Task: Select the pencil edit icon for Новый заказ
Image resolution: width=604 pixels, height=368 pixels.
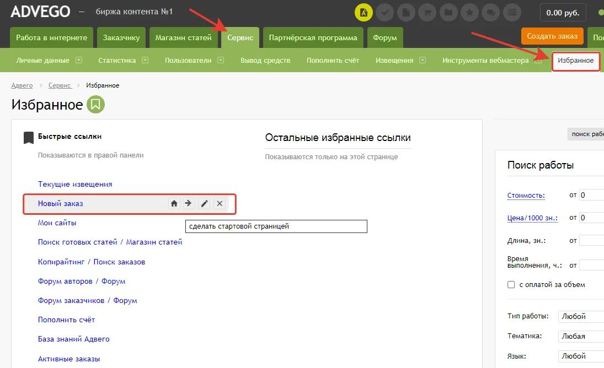Action: (x=204, y=203)
